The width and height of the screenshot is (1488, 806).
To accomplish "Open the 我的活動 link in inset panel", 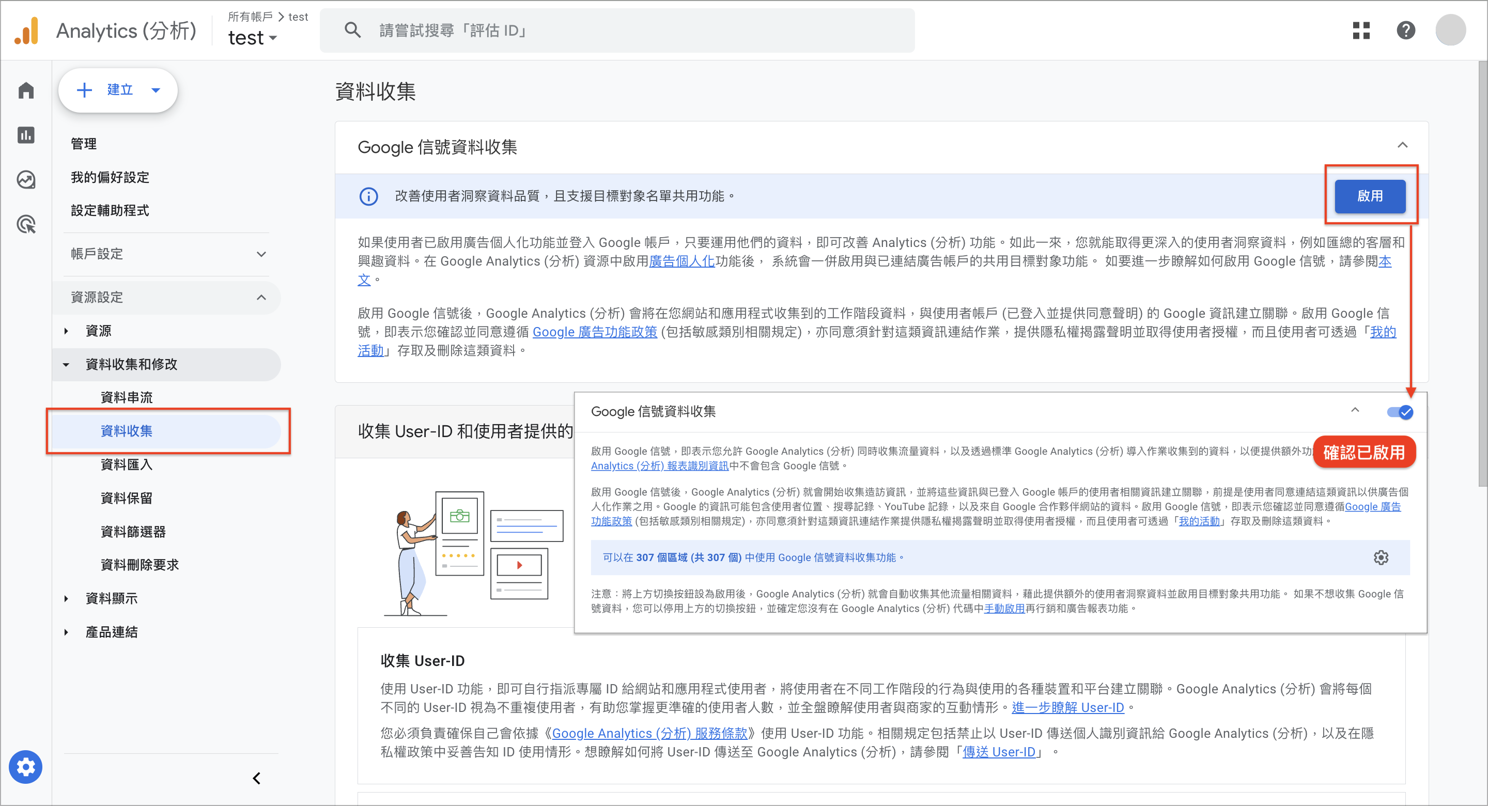I will tap(1199, 521).
